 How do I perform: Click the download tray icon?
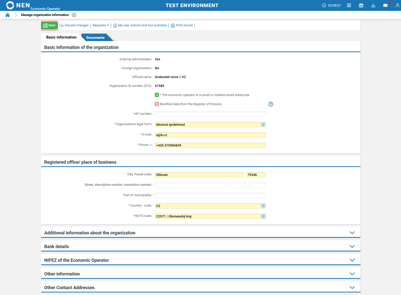click(373, 5)
